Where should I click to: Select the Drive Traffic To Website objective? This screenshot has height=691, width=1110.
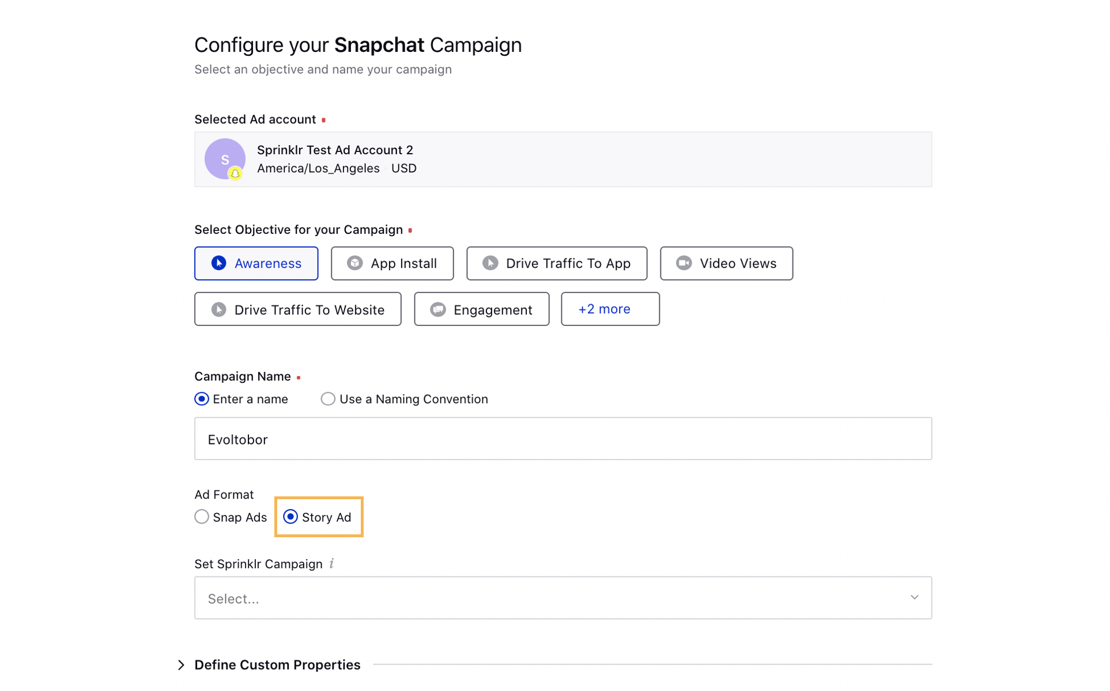297,309
